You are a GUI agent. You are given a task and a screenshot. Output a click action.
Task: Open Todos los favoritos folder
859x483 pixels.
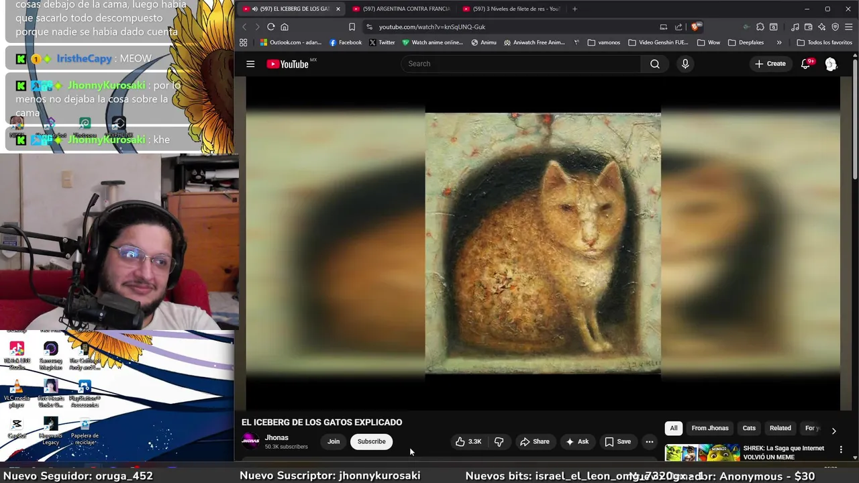pos(824,42)
